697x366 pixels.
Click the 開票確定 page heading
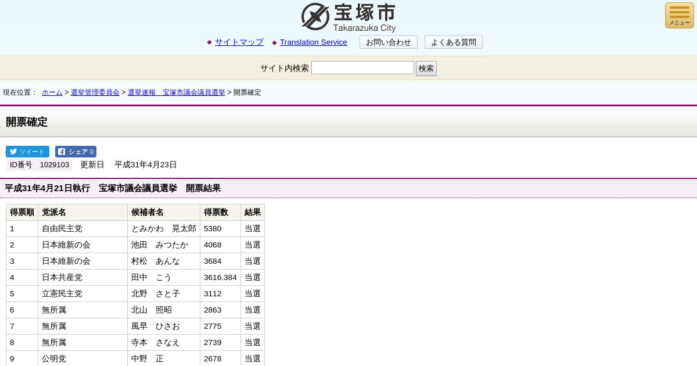tap(27, 122)
